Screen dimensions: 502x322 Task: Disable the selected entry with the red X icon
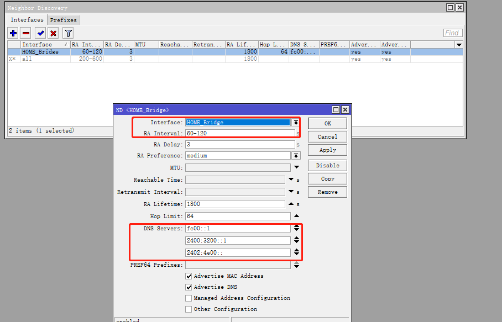pyautogui.click(x=54, y=33)
